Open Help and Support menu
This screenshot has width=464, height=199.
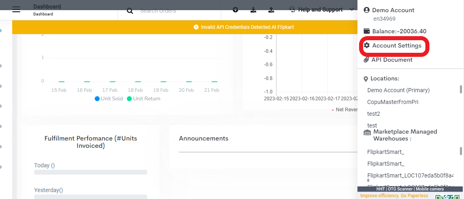[320, 10]
